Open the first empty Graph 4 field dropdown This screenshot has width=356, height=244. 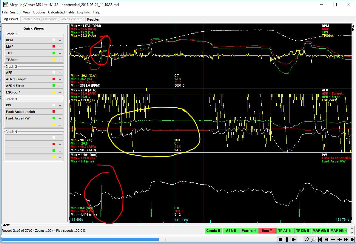click(x=60, y=138)
